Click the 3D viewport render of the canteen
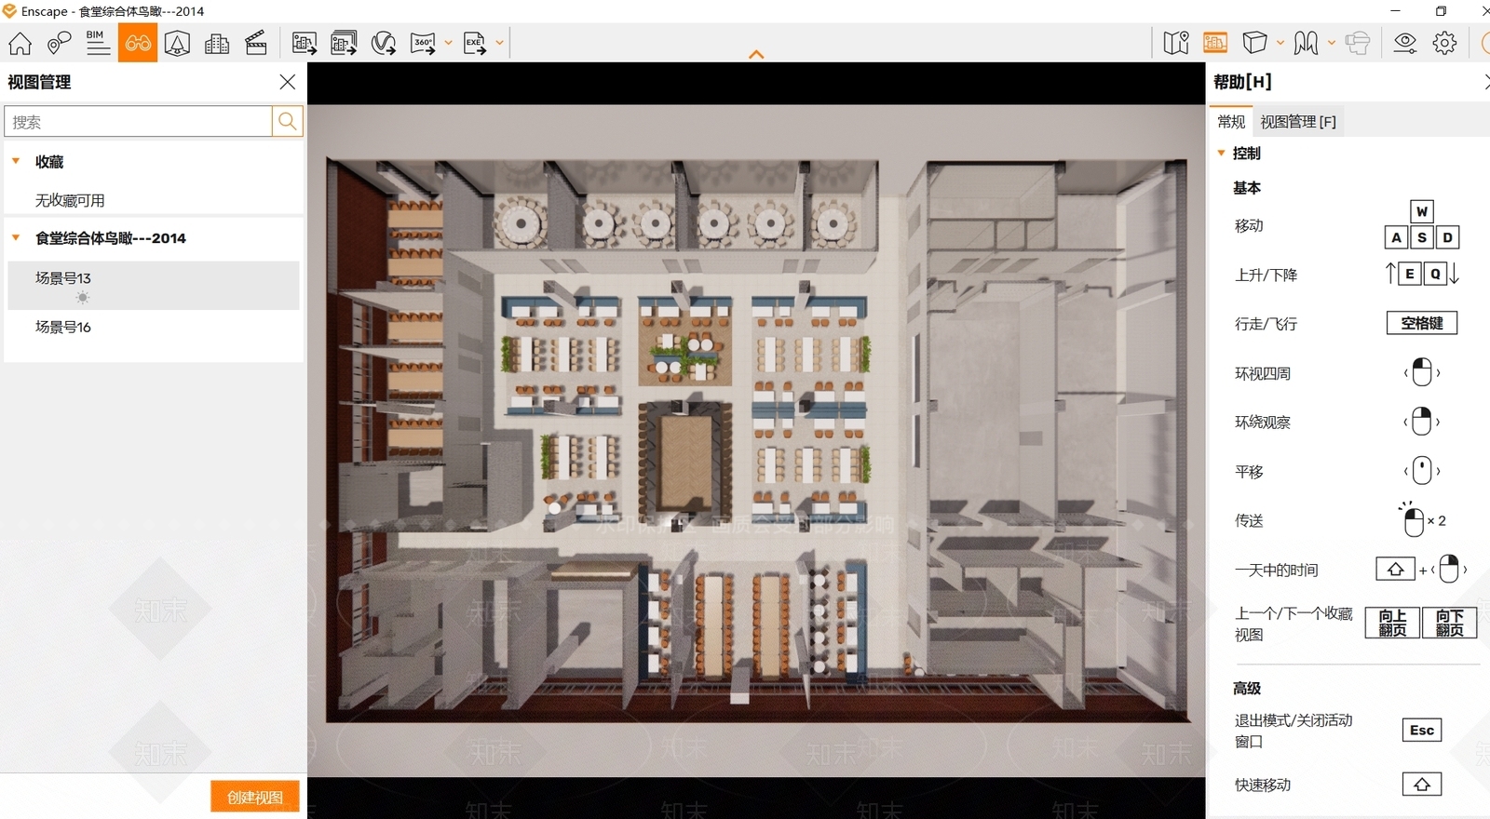The height and width of the screenshot is (819, 1490). [756, 440]
